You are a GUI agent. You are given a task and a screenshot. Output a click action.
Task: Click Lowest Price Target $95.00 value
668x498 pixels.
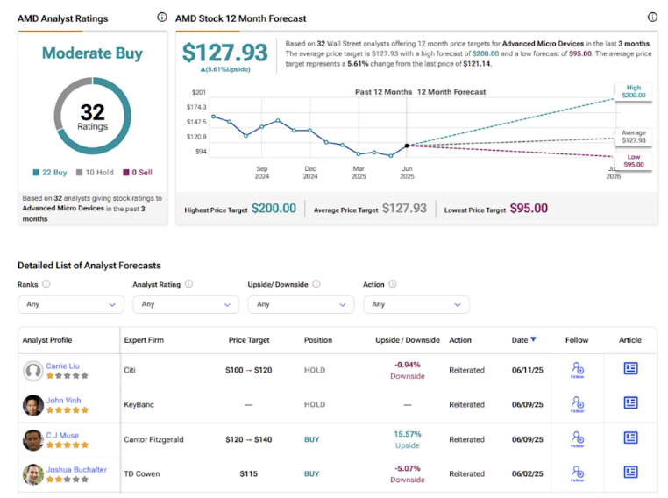[x=529, y=209]
